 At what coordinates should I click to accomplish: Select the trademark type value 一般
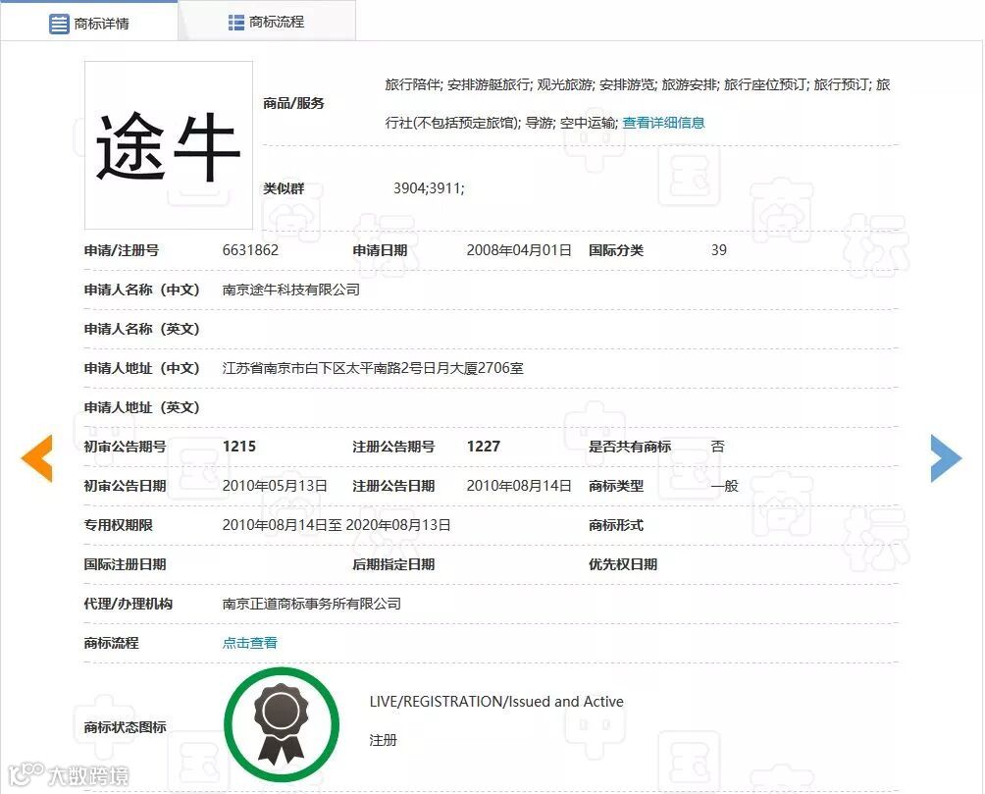[x=725, y=486]
